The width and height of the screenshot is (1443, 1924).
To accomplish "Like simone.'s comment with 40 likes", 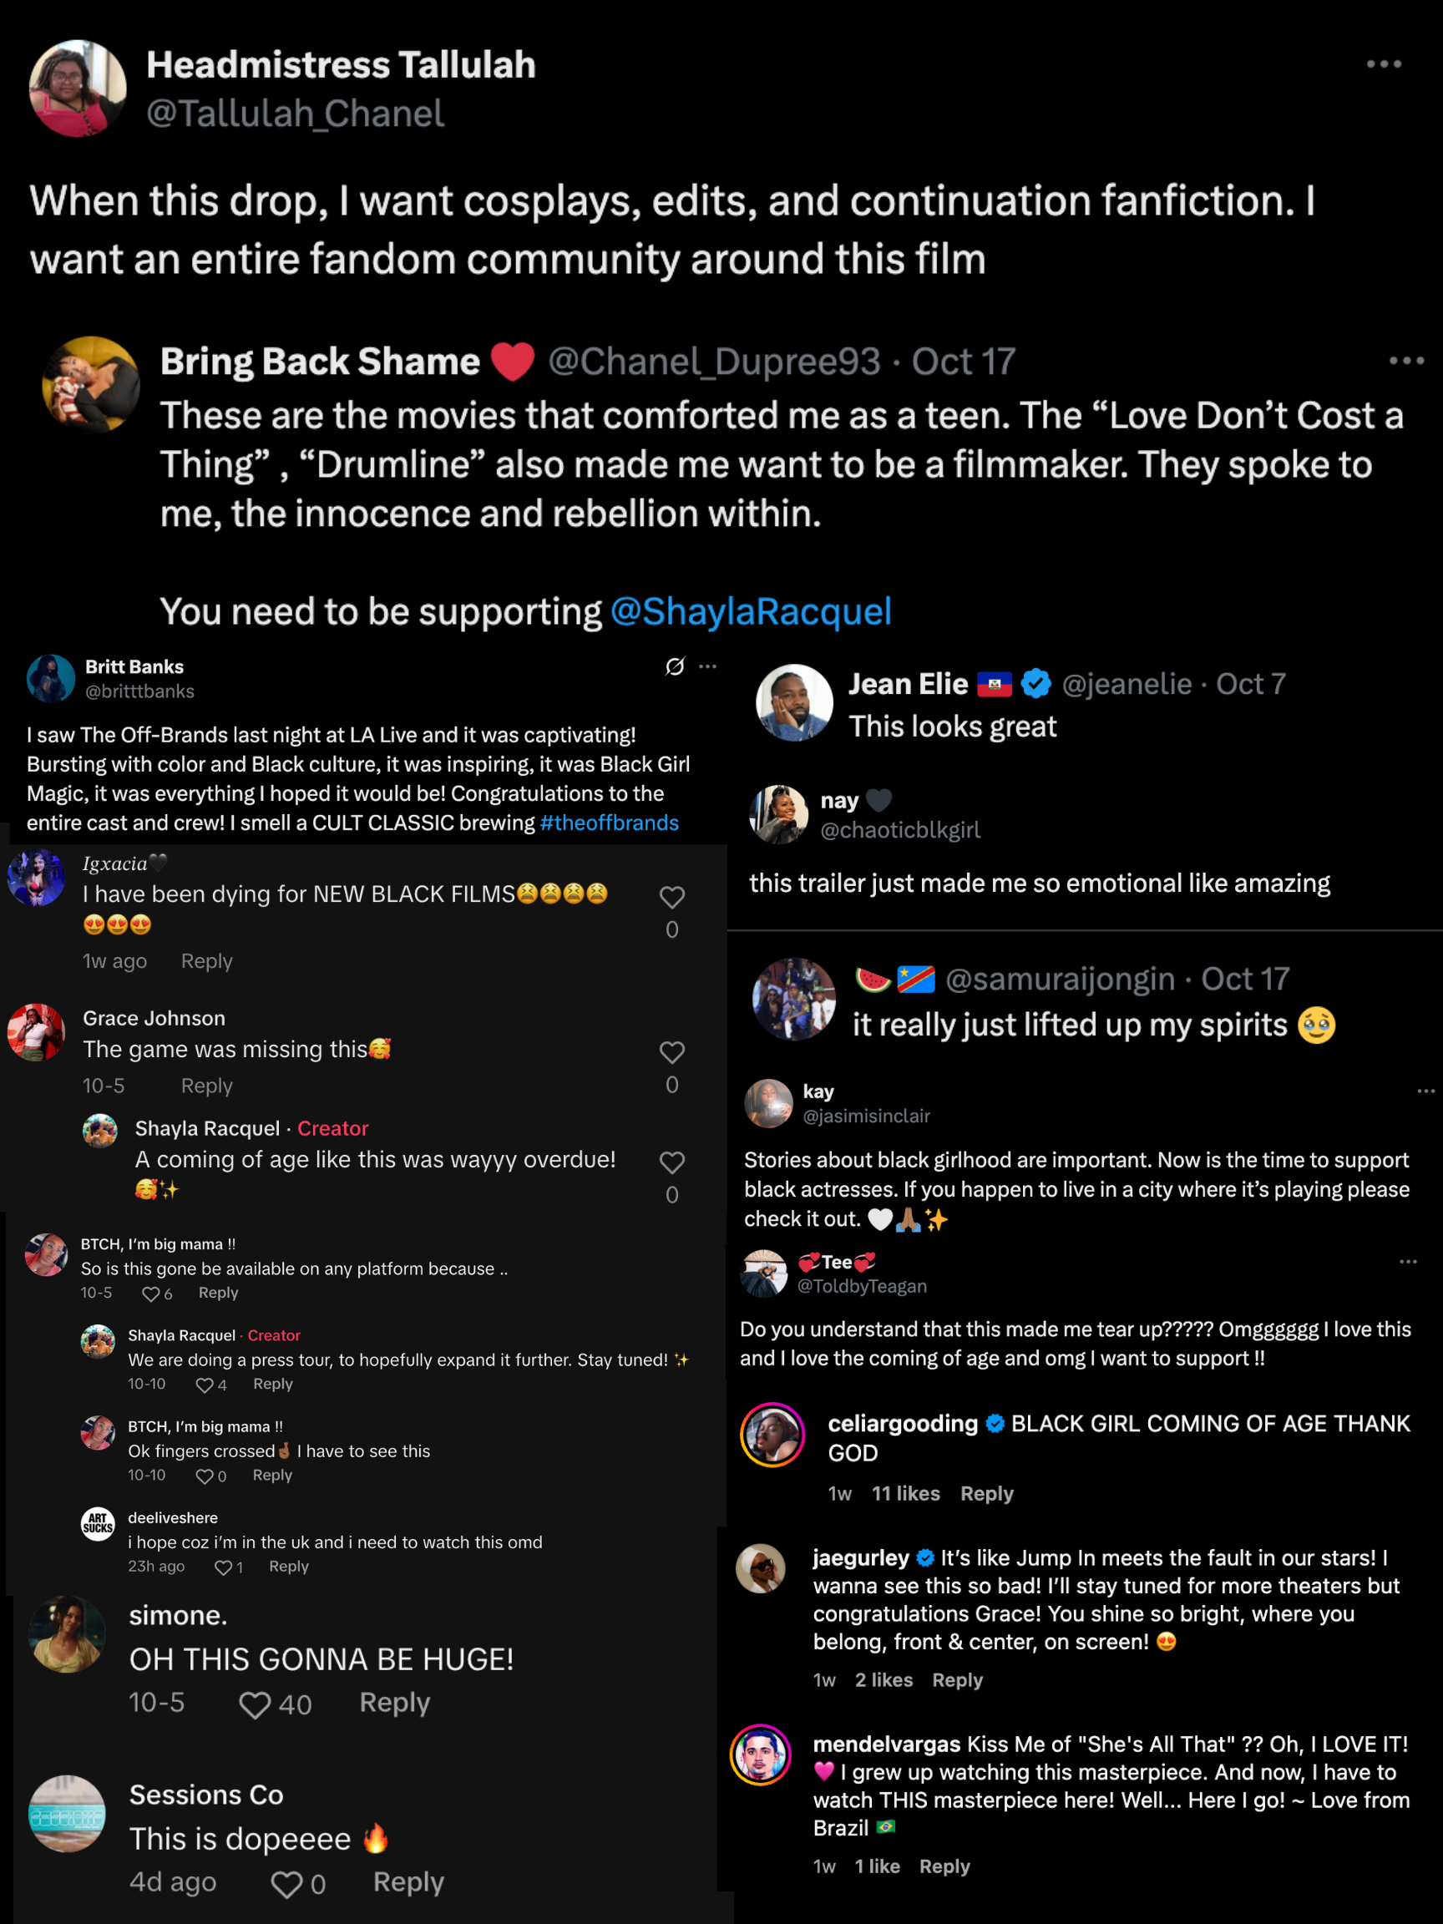I will (x=255, y=1705).
